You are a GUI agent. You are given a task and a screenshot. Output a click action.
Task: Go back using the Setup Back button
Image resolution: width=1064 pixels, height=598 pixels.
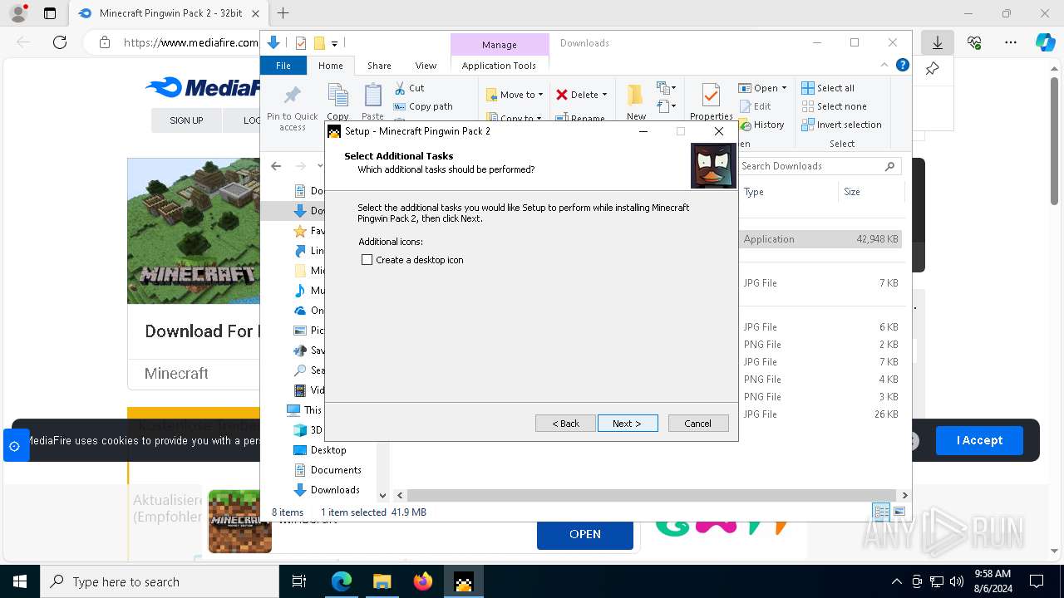coord(565,424)
